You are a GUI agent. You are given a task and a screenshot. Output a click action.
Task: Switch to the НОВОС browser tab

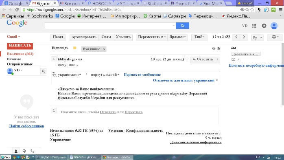tap(99, 3)
